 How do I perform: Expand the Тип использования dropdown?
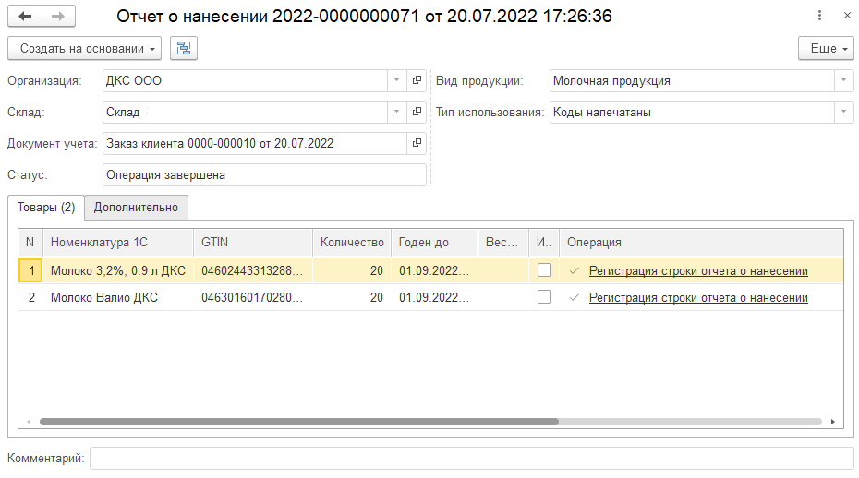click(x=843, y=112)
